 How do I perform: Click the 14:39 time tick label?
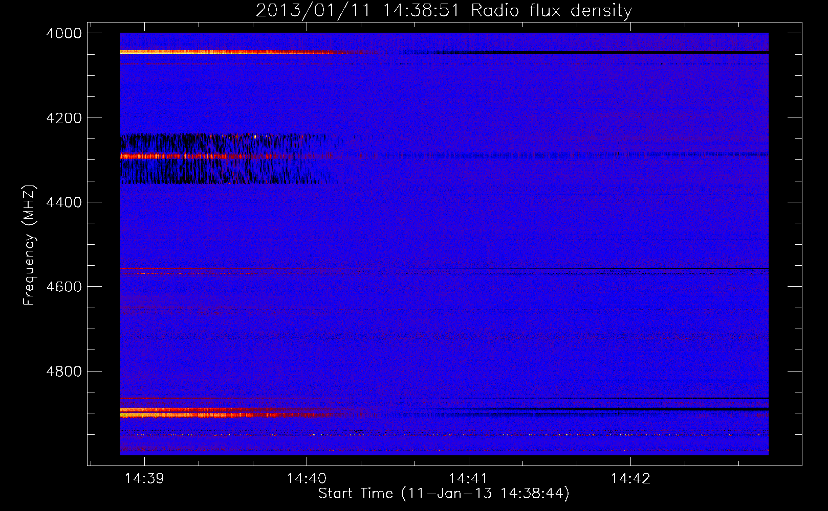144,479
